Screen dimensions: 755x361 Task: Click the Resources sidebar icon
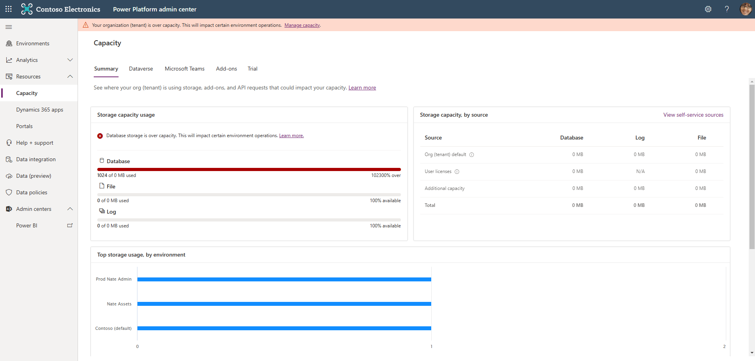tap(9, 76)
